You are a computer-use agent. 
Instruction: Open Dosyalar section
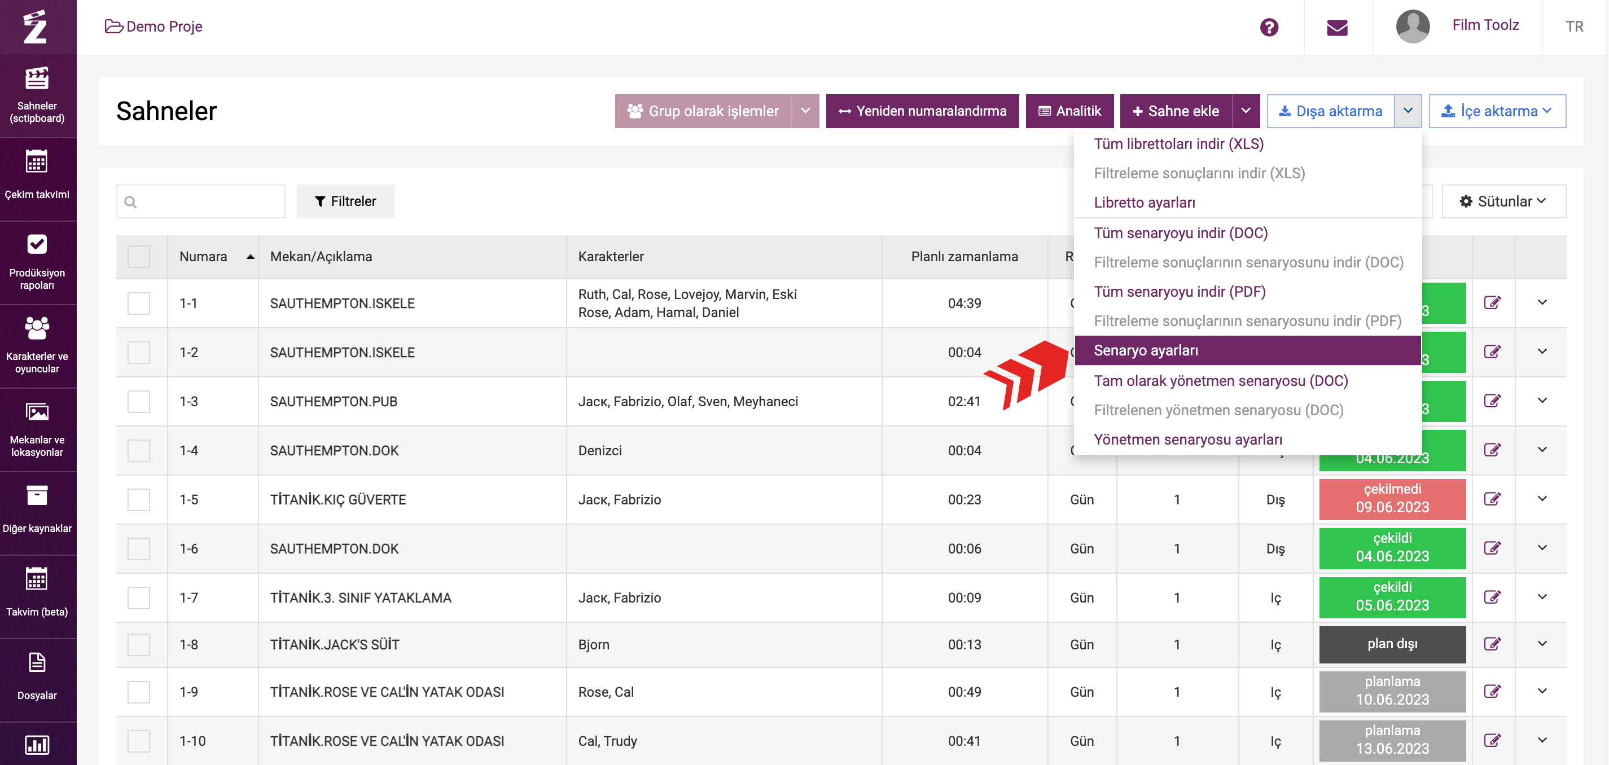[37, 679]
